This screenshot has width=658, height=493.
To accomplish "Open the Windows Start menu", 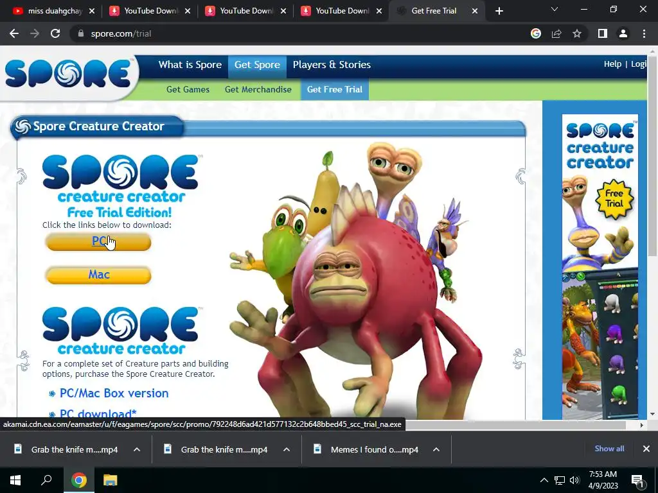I will (15, 480).
